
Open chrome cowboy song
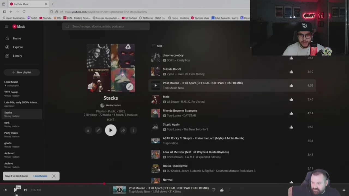(173, 56)
